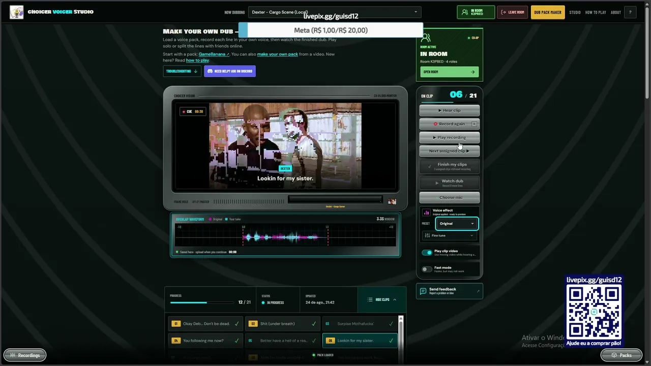
Task: Open the Recordings panel button
Action: [25, 355]
